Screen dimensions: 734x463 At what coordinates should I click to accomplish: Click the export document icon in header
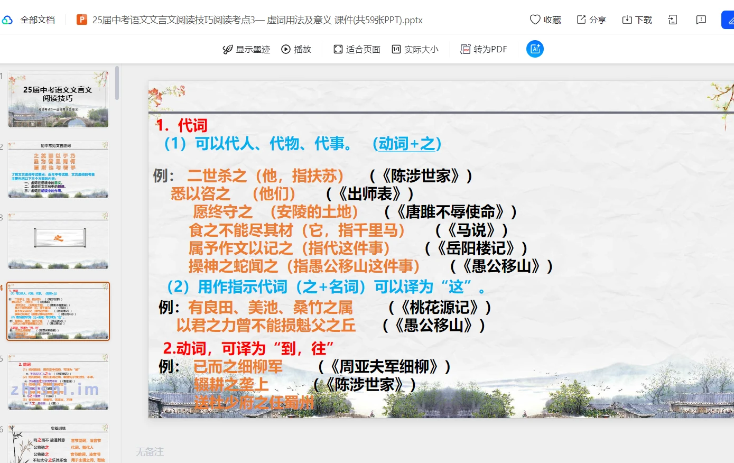click(x=673, y=20)
